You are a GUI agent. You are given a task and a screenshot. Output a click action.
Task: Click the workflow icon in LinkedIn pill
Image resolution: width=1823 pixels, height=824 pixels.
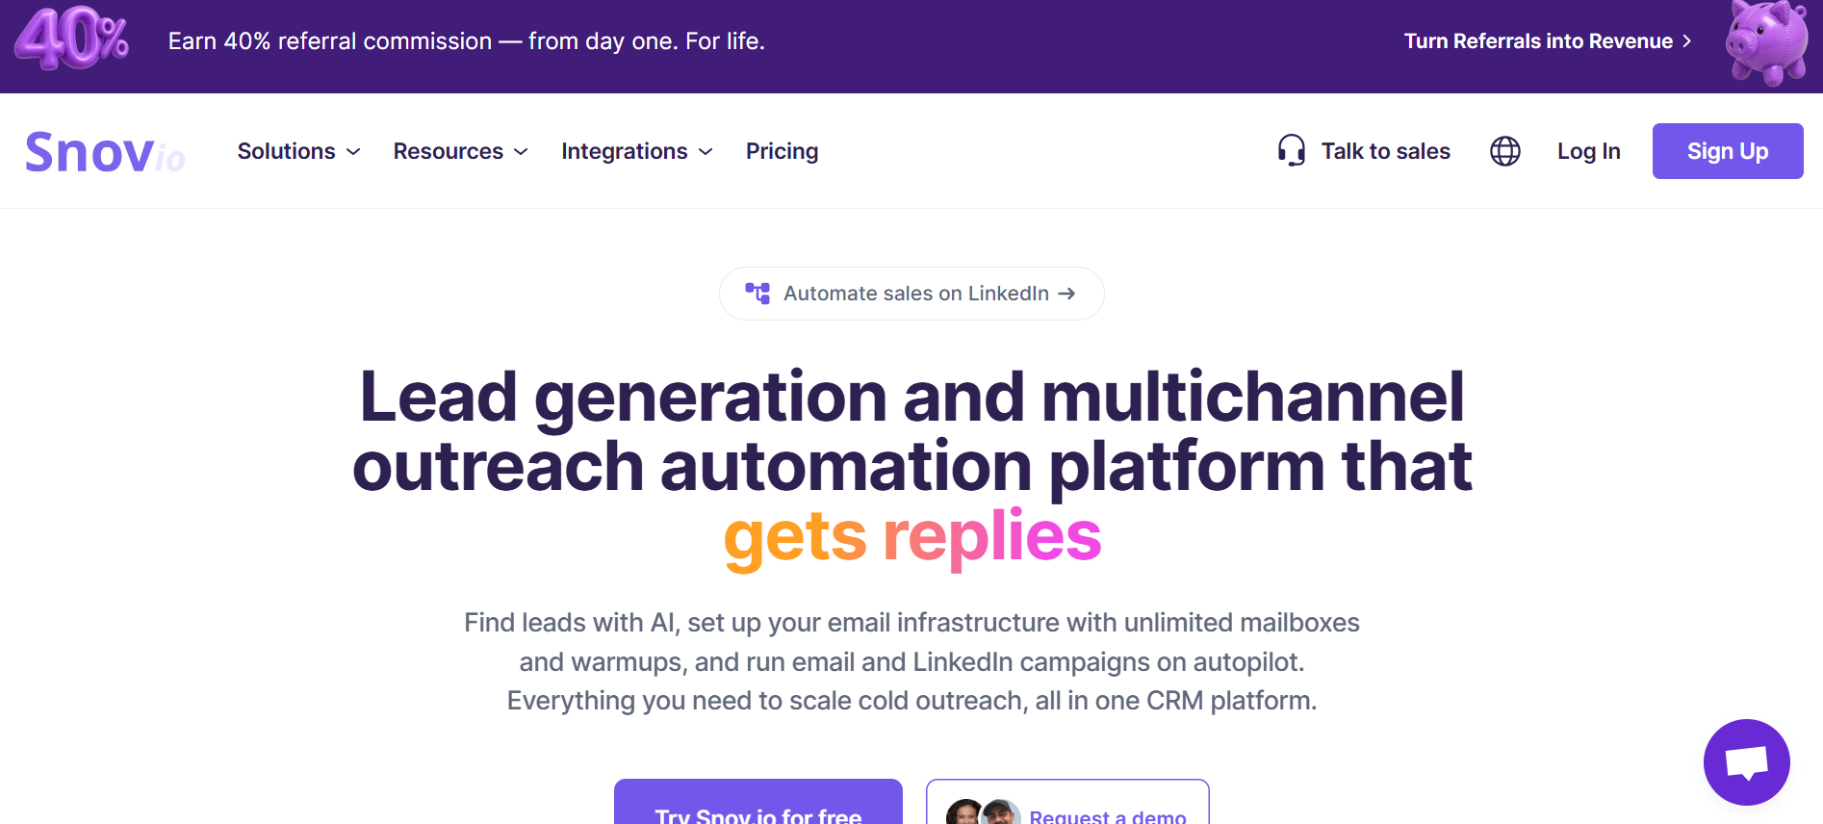(757, 294)
